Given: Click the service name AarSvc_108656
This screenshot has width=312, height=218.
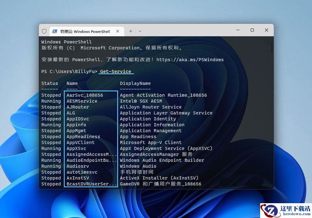Looking at the screenshot, I should click(85, 95).
